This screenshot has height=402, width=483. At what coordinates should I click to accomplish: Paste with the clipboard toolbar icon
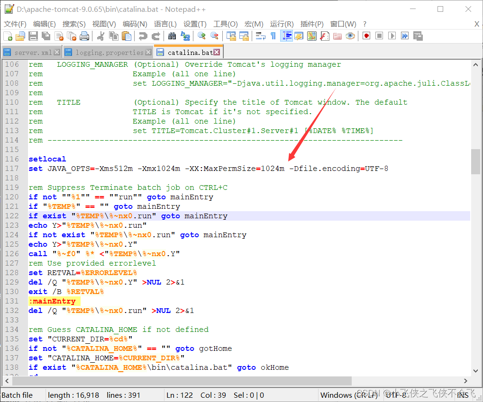coord(126,36)
